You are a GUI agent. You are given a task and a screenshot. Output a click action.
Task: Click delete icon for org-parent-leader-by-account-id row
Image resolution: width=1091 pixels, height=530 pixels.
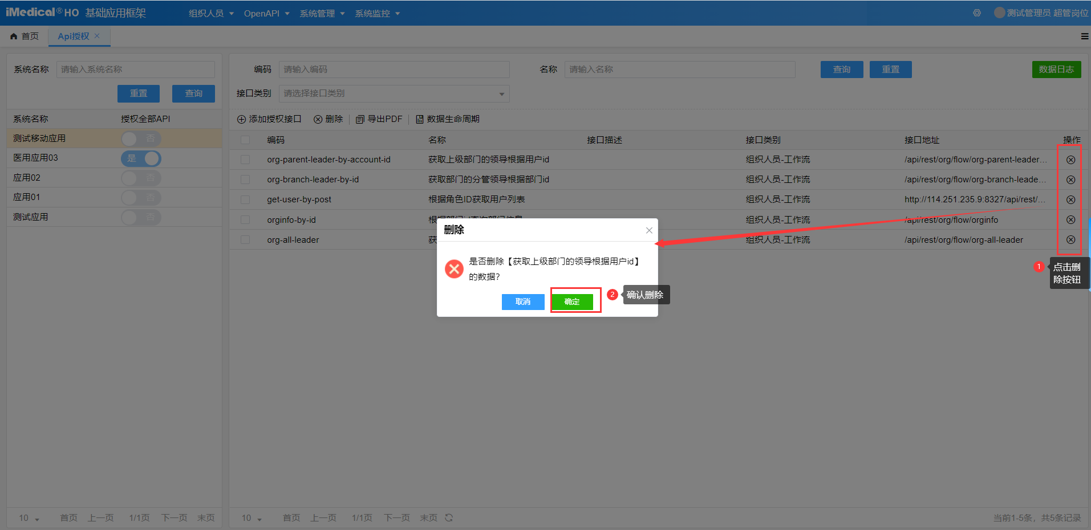tap(1070, 160)
